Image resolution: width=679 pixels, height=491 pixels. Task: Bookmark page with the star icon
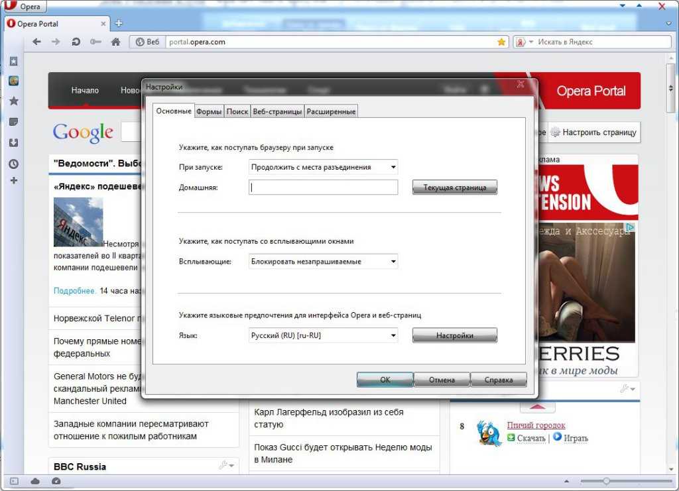[x=501, y=42]
